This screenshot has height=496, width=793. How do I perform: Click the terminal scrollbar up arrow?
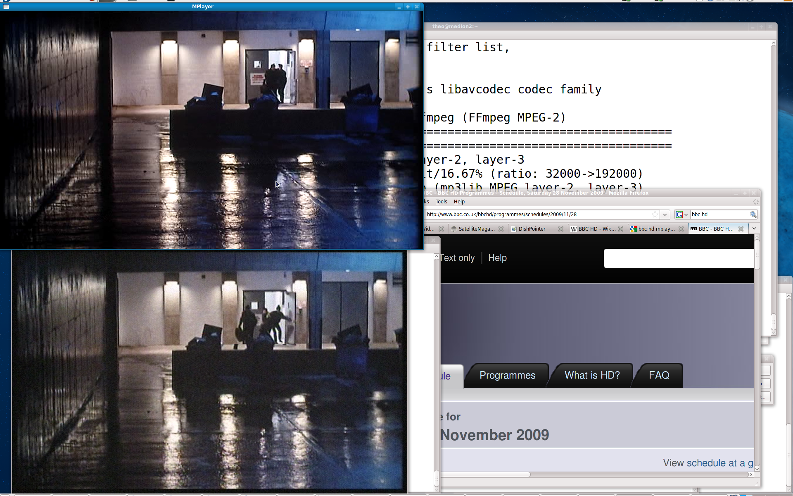tap(774, 43)
